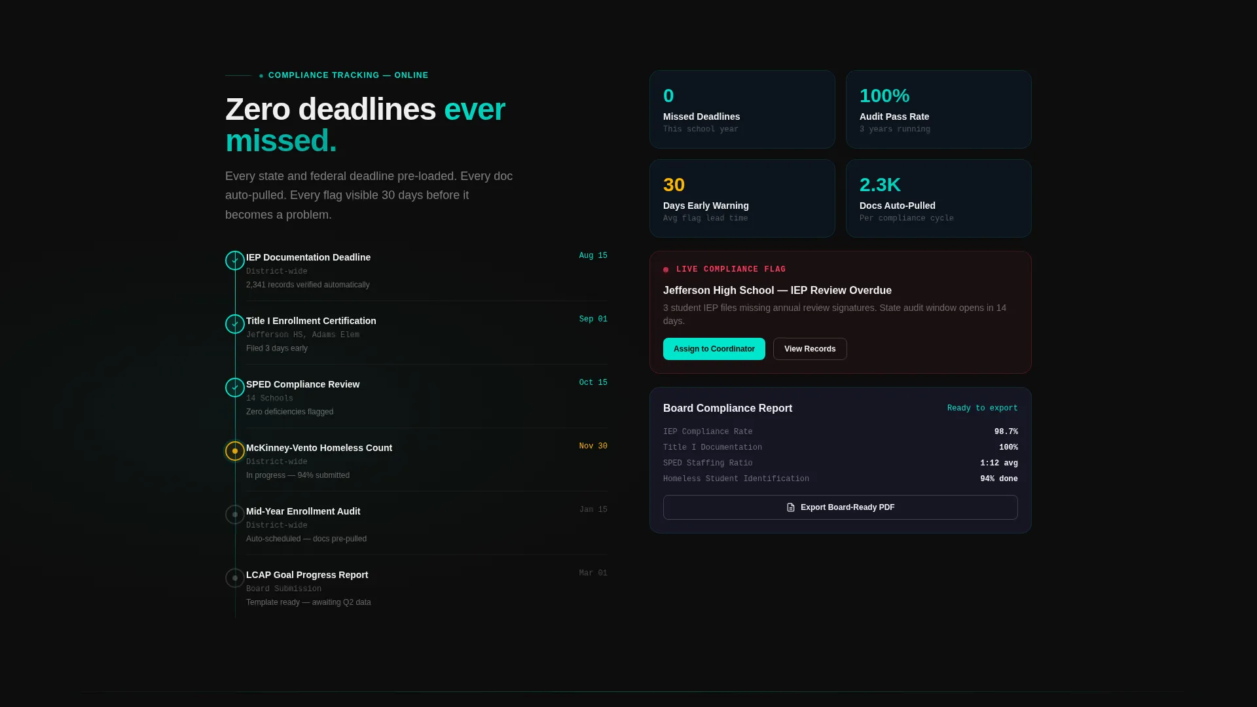Click 2,341 records verified automatically text
This screenshot has width=1257, height=707.
(x=308, y=285)
